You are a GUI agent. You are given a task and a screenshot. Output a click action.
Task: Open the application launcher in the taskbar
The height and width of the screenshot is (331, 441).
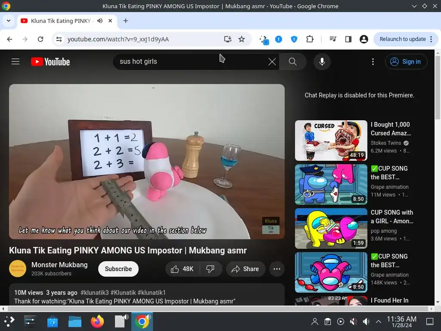click(x=9, y=322)
